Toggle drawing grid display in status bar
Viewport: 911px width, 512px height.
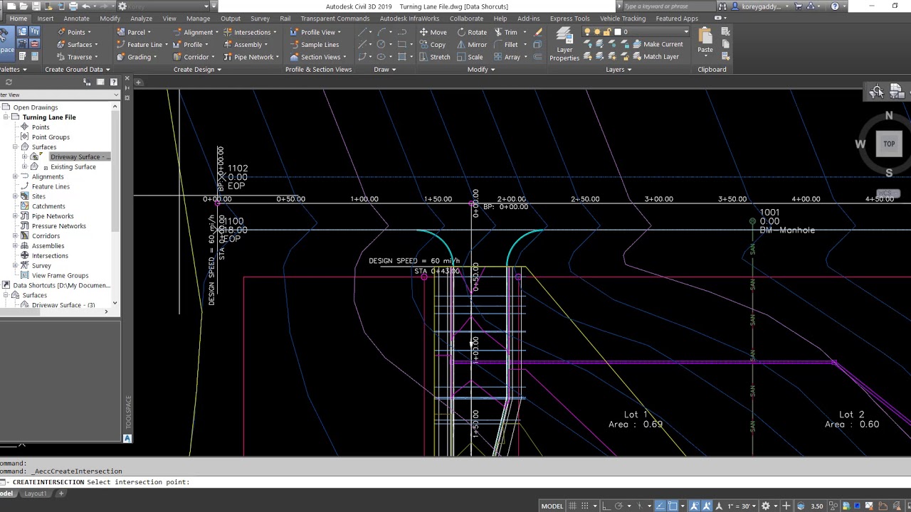(x=572, y=506)
